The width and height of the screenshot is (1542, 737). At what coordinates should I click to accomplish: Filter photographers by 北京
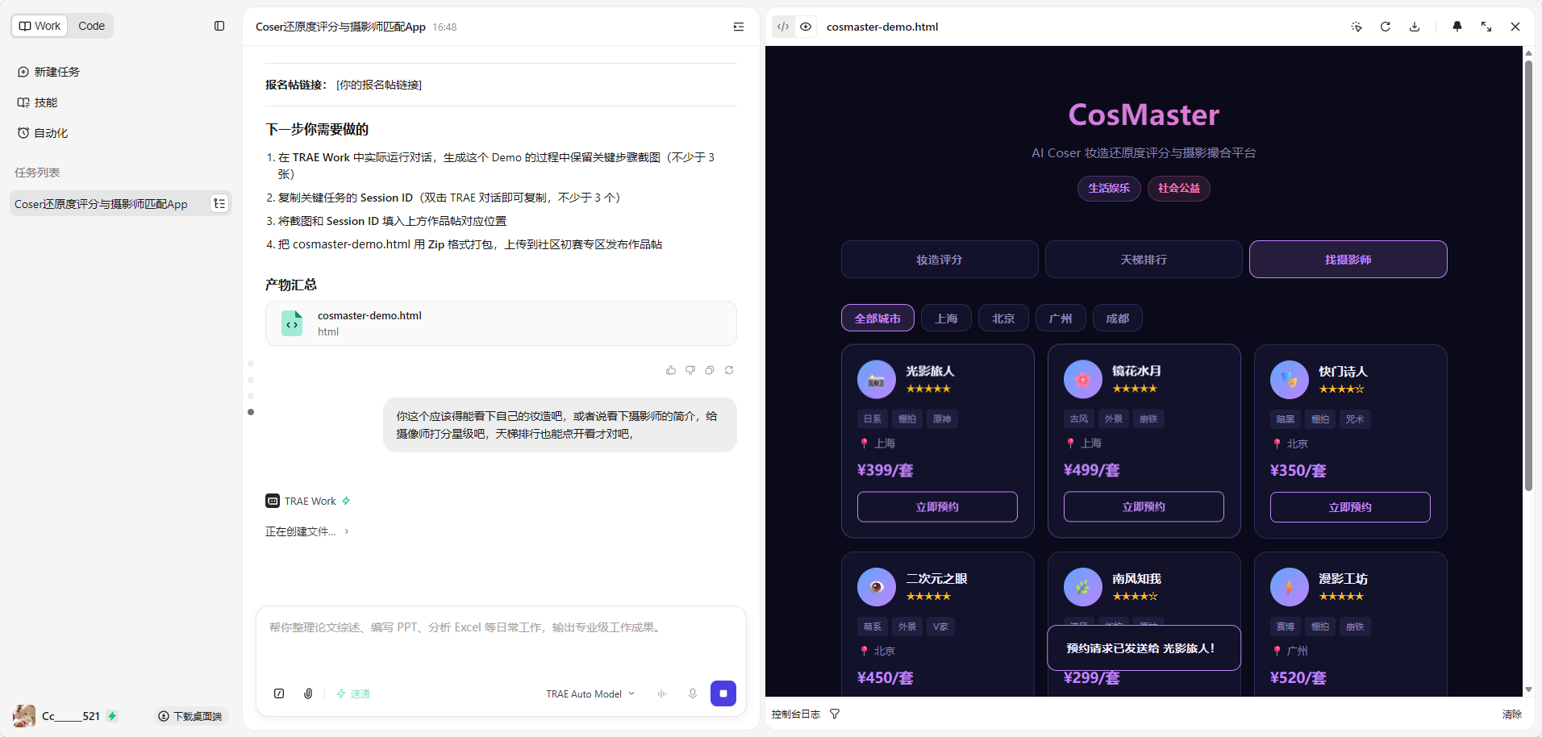[1003, 319]
